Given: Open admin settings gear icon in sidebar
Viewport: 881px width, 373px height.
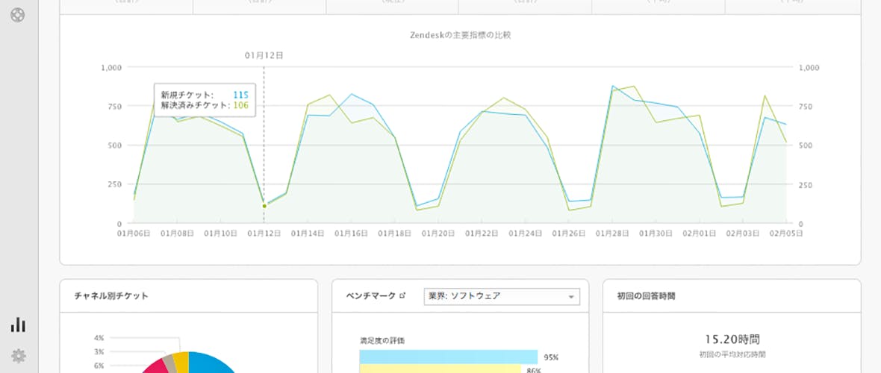Looking at the screenshot, I should click(18, 356).
